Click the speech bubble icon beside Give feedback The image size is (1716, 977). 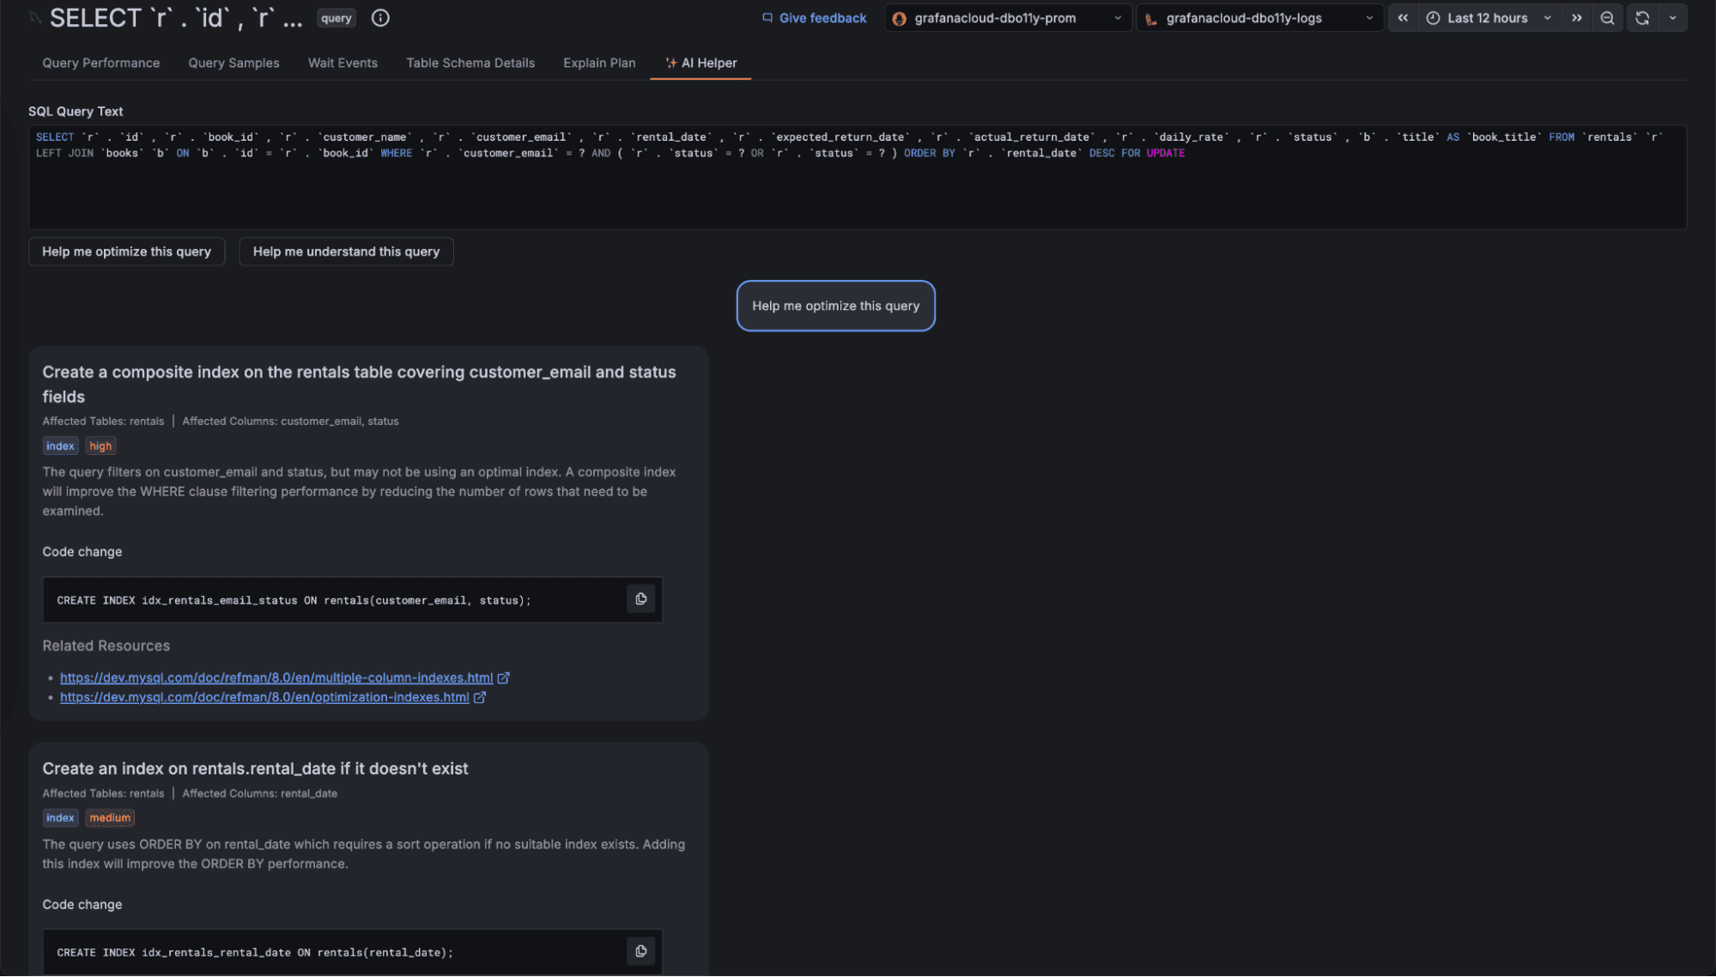pos(767,17)
